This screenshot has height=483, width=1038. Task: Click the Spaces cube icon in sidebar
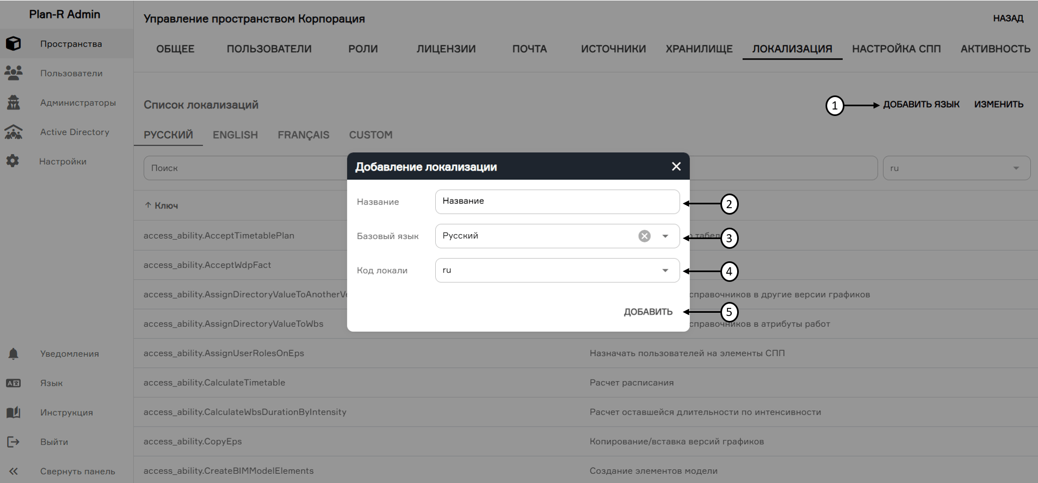(x=14, y=43)
